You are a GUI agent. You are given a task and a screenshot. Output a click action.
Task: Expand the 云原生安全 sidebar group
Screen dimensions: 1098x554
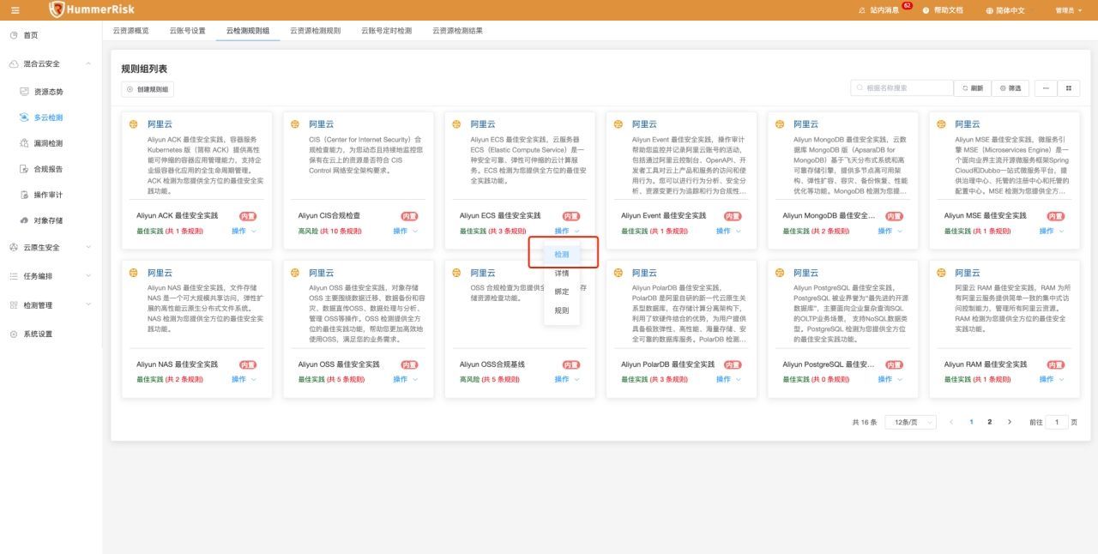pos(51,247)
